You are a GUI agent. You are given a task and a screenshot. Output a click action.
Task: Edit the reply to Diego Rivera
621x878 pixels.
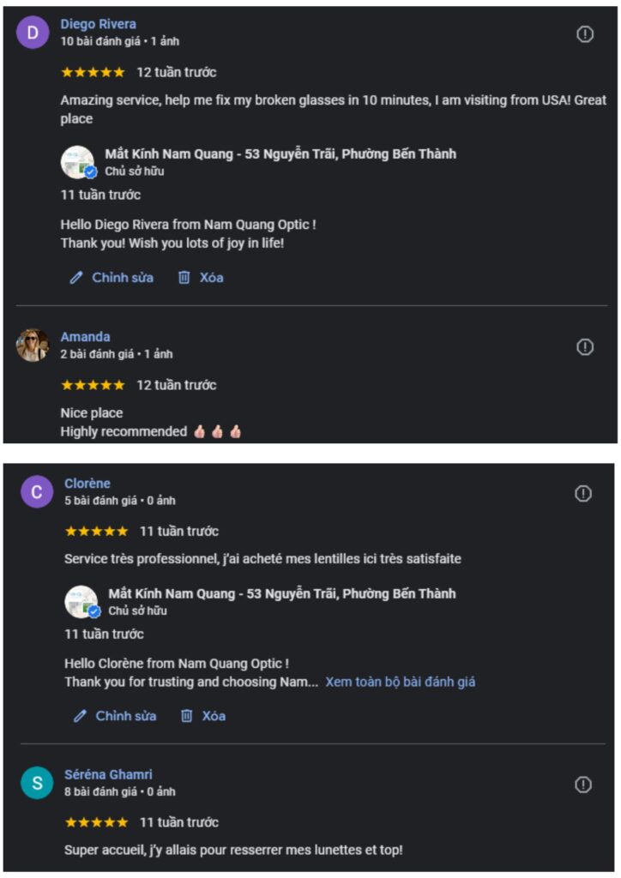(x=112, y=278)
